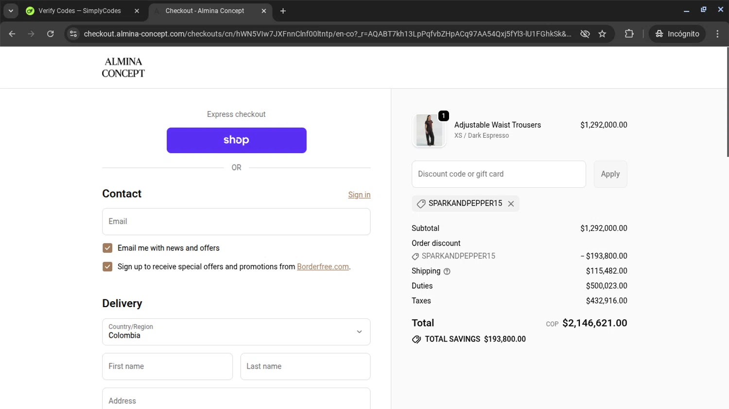
Task: Click the XS / Dark Espresso variant text
Action: coord(482,136)
